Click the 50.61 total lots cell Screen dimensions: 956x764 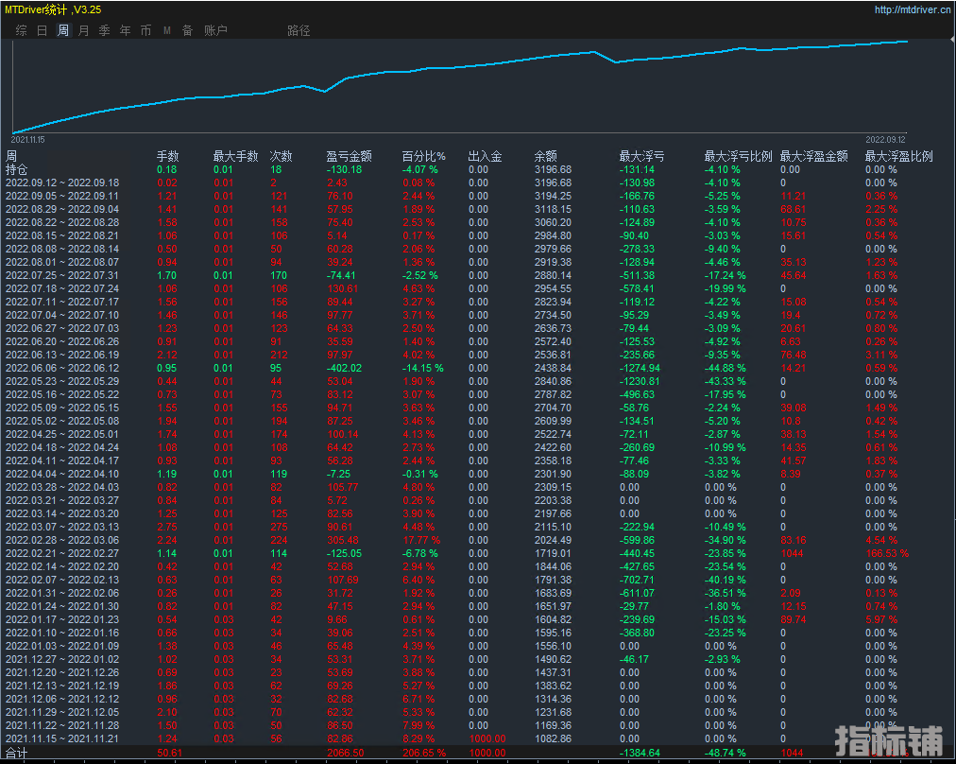click(169, 753)
